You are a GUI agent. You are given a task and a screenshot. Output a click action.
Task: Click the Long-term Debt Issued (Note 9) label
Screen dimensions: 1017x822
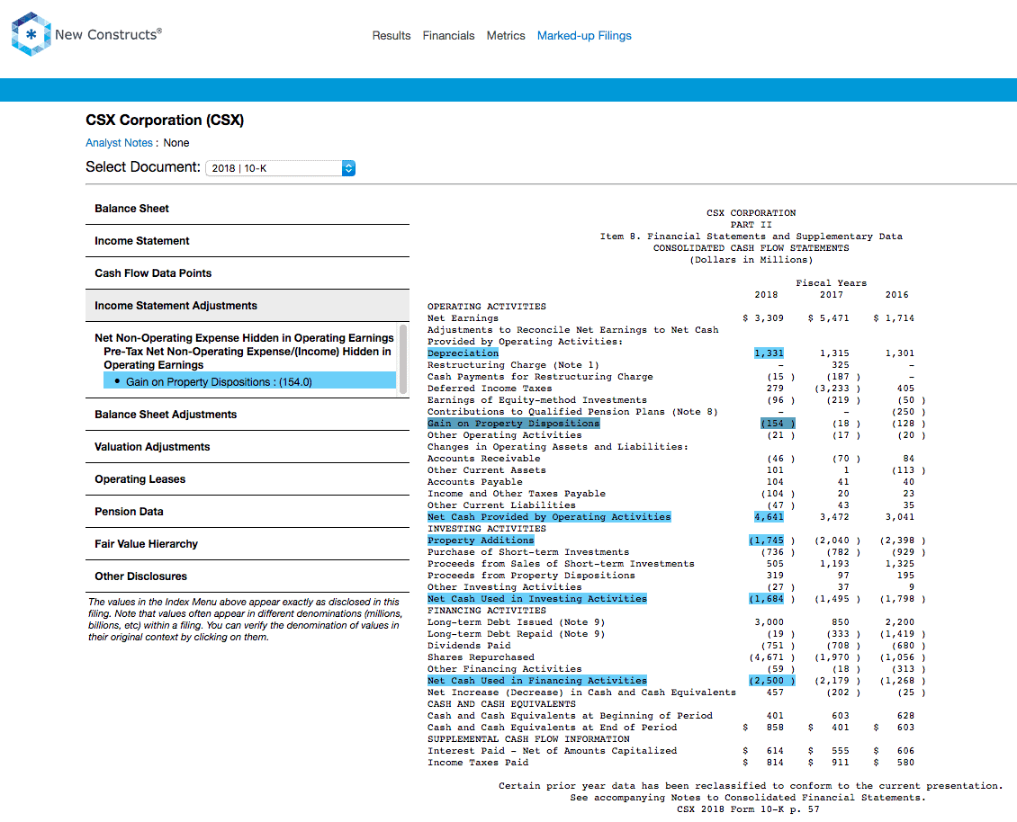click(x=517, y=622)
